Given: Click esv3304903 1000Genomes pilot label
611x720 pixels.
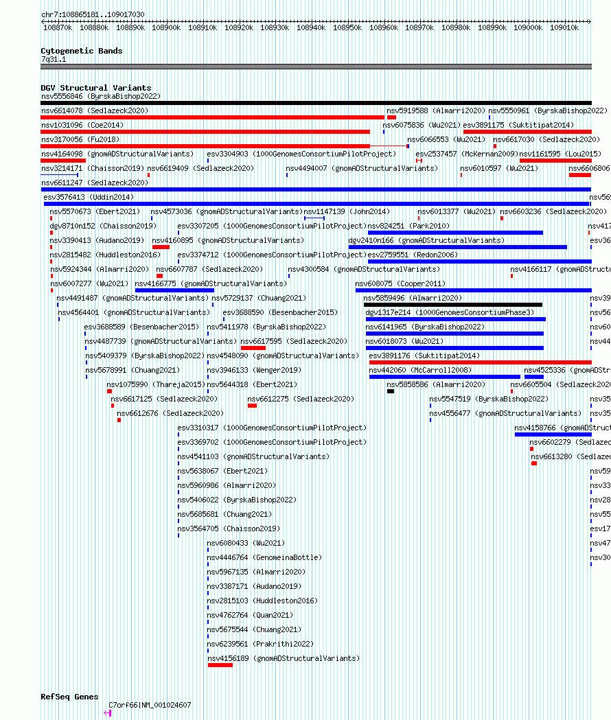Looking at the screenshot, I should (x=301, y=154).
